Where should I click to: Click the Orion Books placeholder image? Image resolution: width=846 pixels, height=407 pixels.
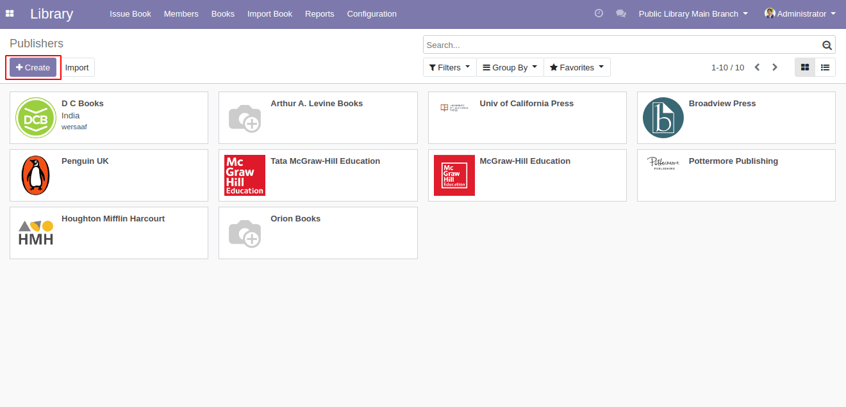tap(245, 233)
